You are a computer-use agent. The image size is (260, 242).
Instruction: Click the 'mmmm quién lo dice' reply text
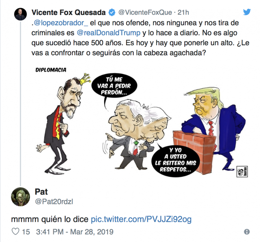click(50, 219)
